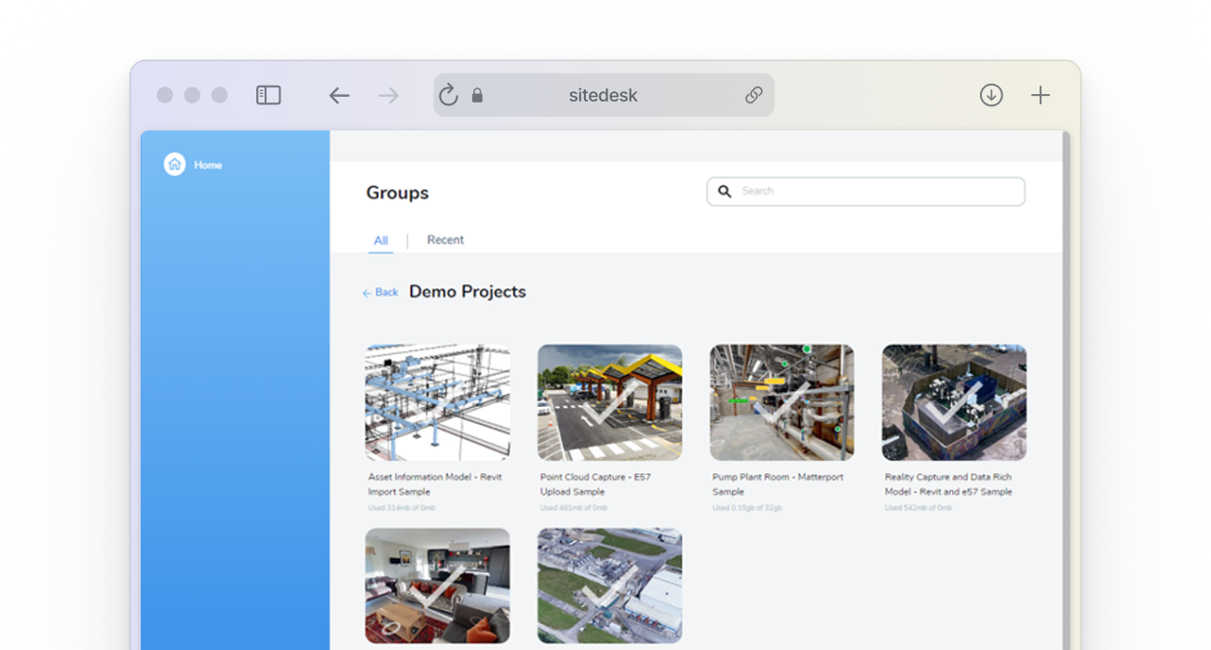The height and width of the screenshot is (650, 1211).
Task: Open the browser downloads icon
Action: 991,95
